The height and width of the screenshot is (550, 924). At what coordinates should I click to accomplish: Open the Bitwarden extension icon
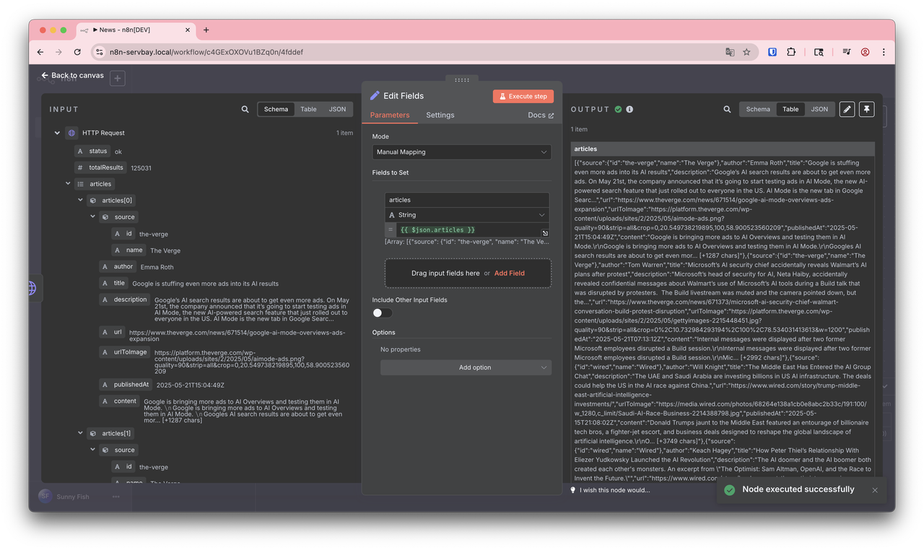point(772,52)
